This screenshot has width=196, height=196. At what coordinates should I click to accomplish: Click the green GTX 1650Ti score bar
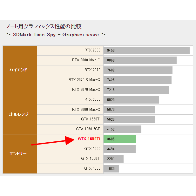coord(120,139)
